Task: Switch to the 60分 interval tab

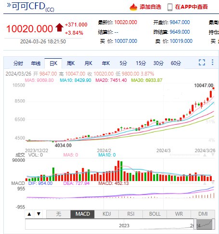Action: point(176,63)
